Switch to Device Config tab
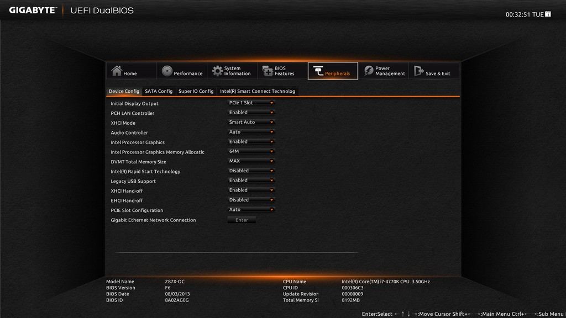The width and height of the screenshot is (566, 318). coord(124,91)
